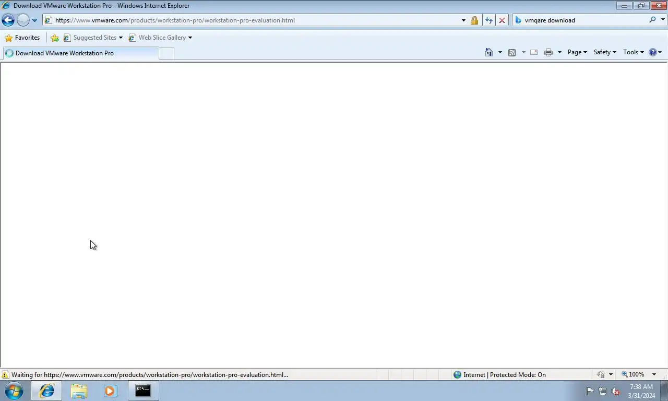Click the Add to Favorites Bar icon
This screenshot has width=668, height=401.
pyautogui.click(x=55, y=38)
